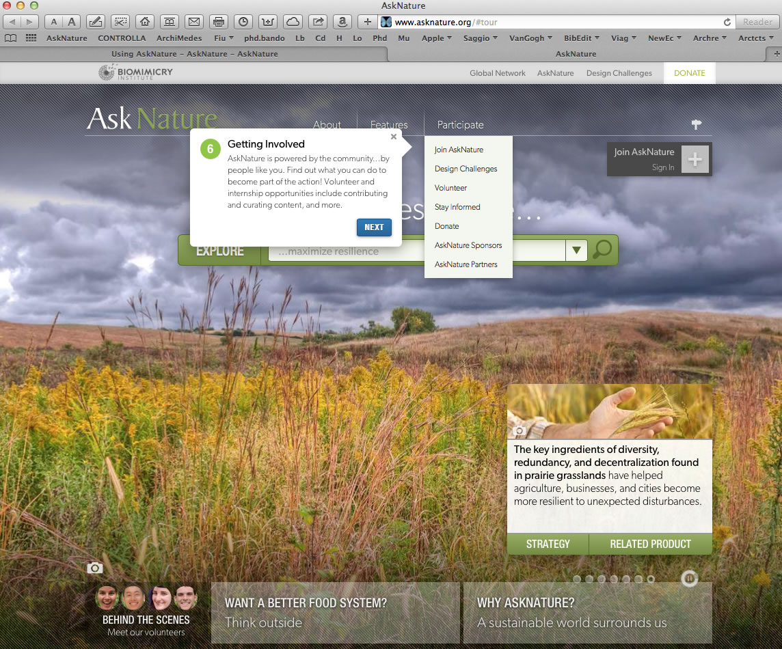Open the home page toolbar icon
This screenshot has width=782, height=649.
(144, 22)
